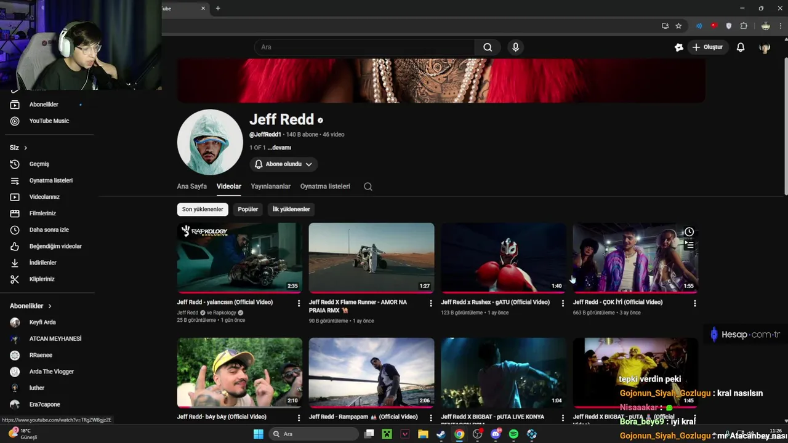Activate voice search microphone icon
This screenshot has width=788, height=443.
point(516,47)
